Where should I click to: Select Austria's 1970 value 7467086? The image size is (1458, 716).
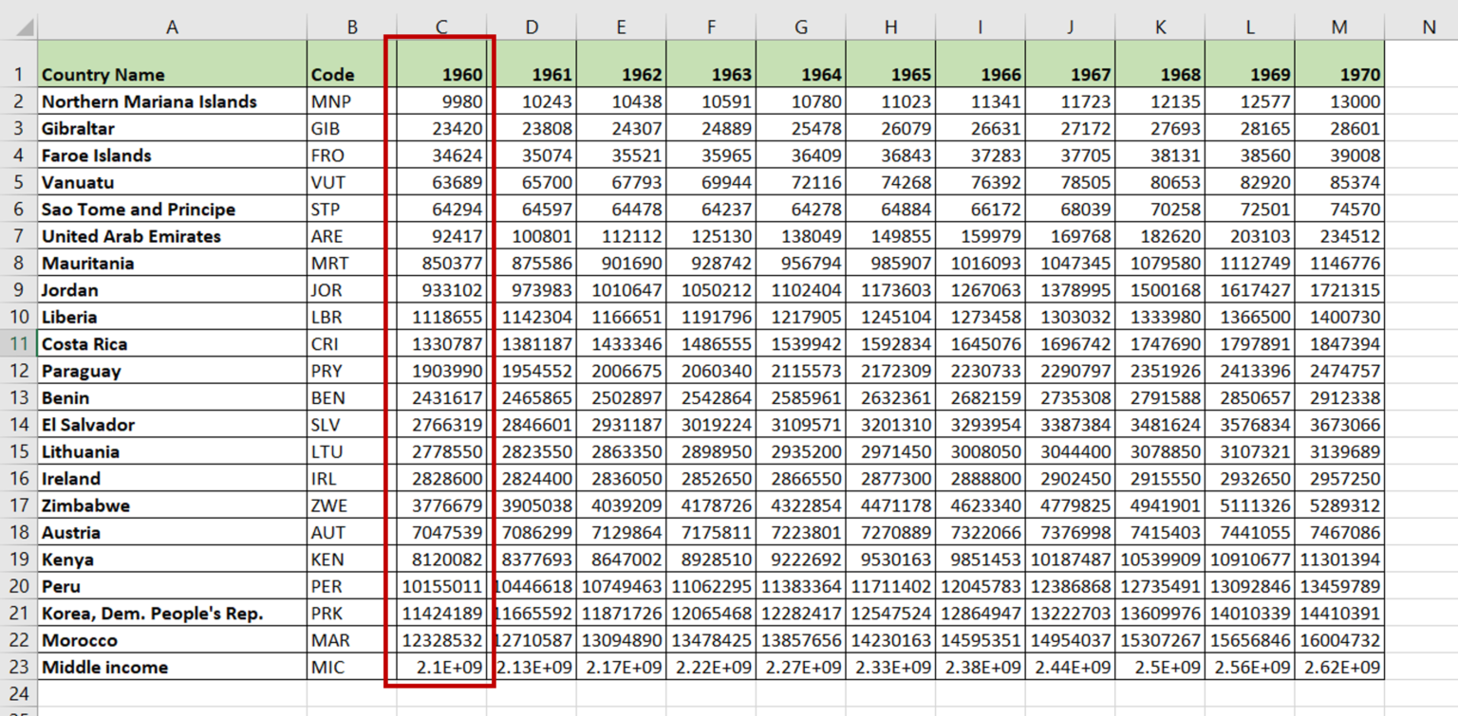(1338, 532)
